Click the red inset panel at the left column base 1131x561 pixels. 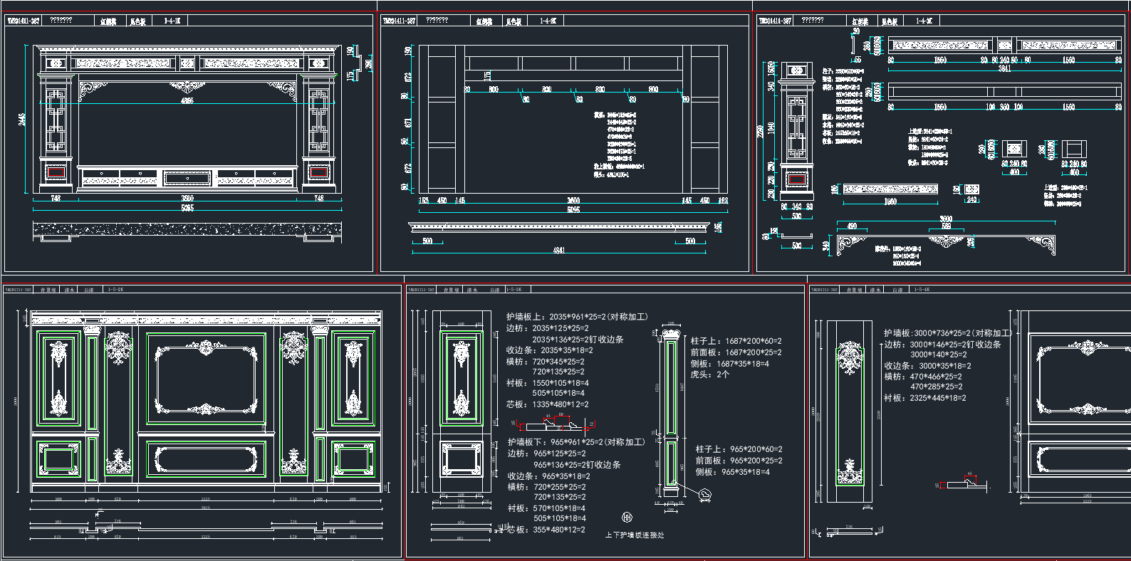(x=56, y=172)
